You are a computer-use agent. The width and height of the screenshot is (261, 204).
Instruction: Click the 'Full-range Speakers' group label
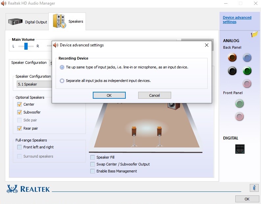(31, 140)
